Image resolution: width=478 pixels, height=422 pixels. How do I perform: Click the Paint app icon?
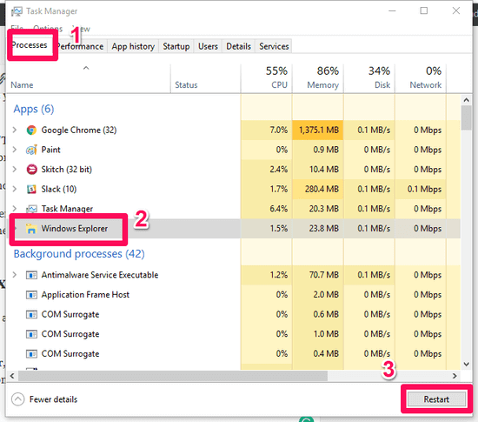click(31, 150)
